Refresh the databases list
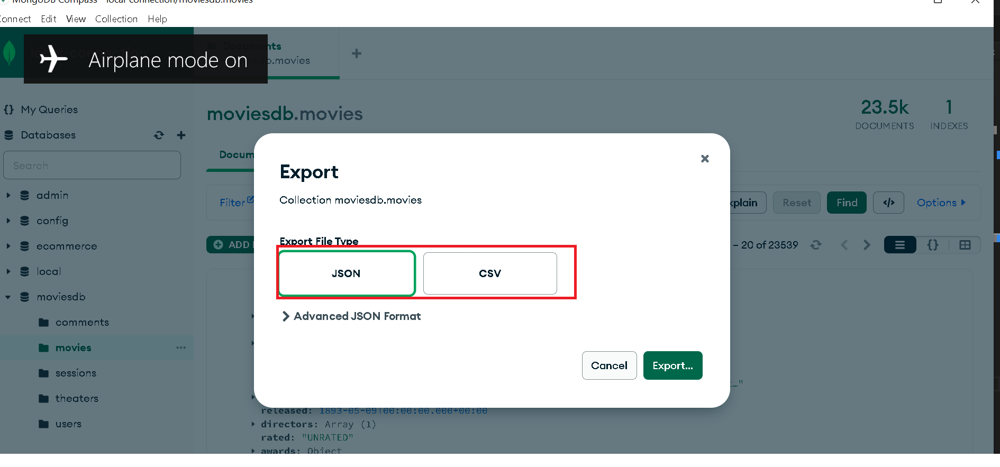The image size is (1000, 467). (x=159, y=135)
